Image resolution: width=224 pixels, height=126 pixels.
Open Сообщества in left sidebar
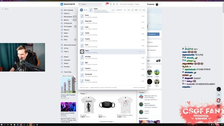tap(66, 23)
